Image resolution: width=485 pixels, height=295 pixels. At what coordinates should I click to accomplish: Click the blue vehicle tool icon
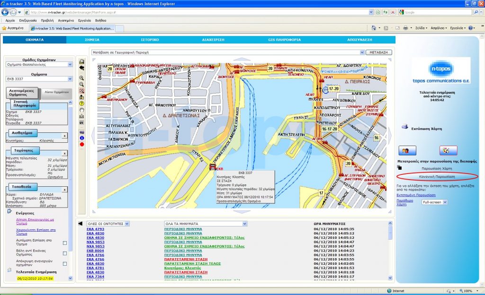81,132
